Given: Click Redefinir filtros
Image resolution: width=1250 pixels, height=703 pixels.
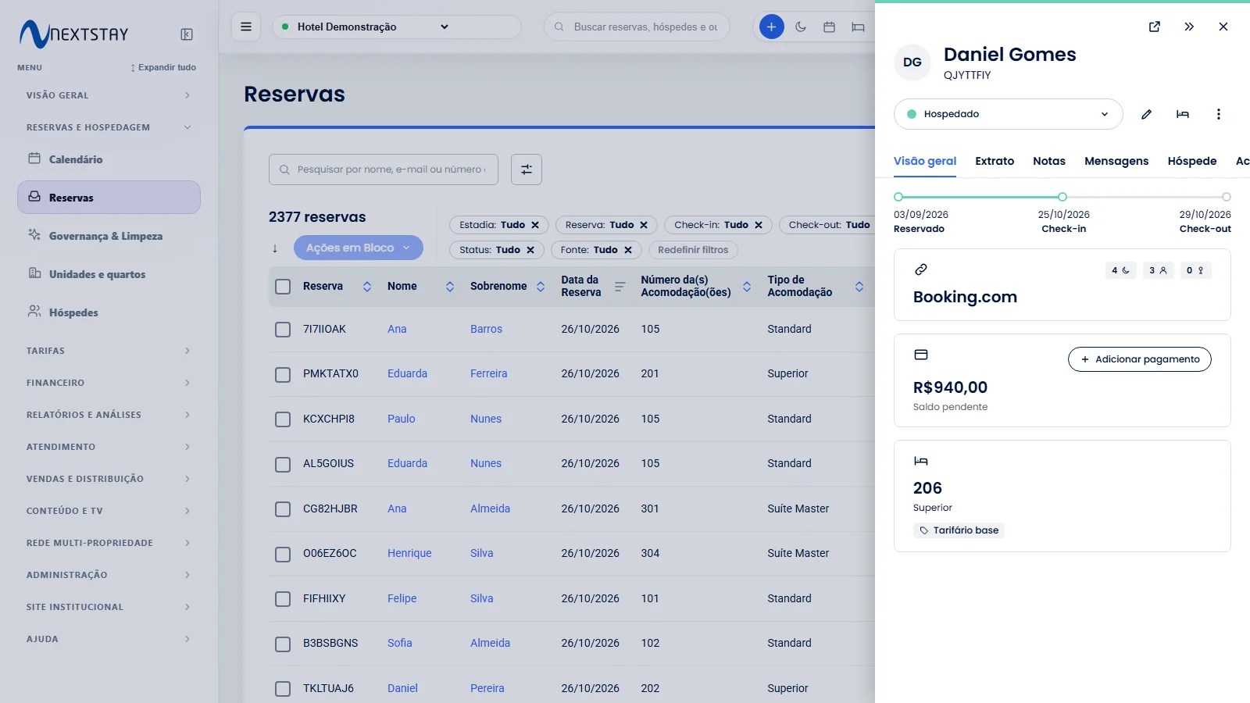Looking at the screenshot, I should (693, 250).
